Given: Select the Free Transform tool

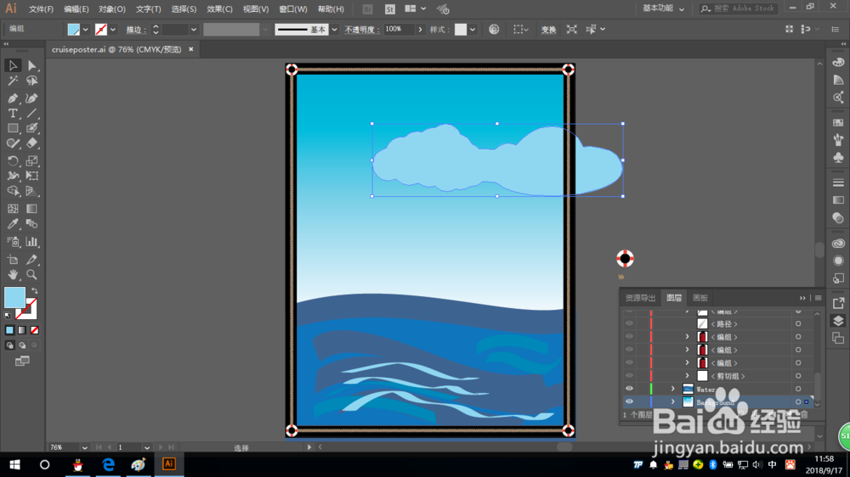Looking at the screenshot, I should (x=32, y=176).
